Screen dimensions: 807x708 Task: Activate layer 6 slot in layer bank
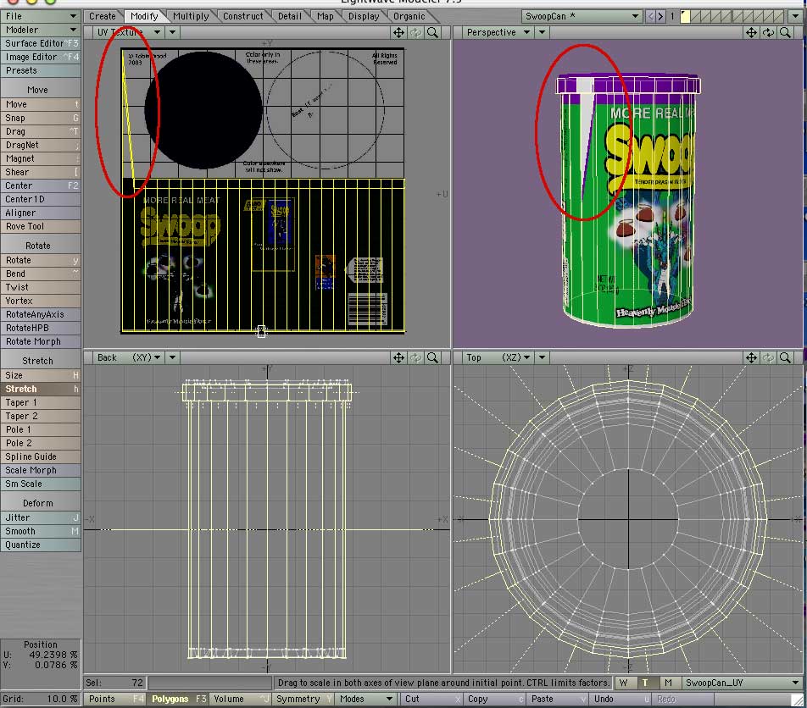coord(737,16)
